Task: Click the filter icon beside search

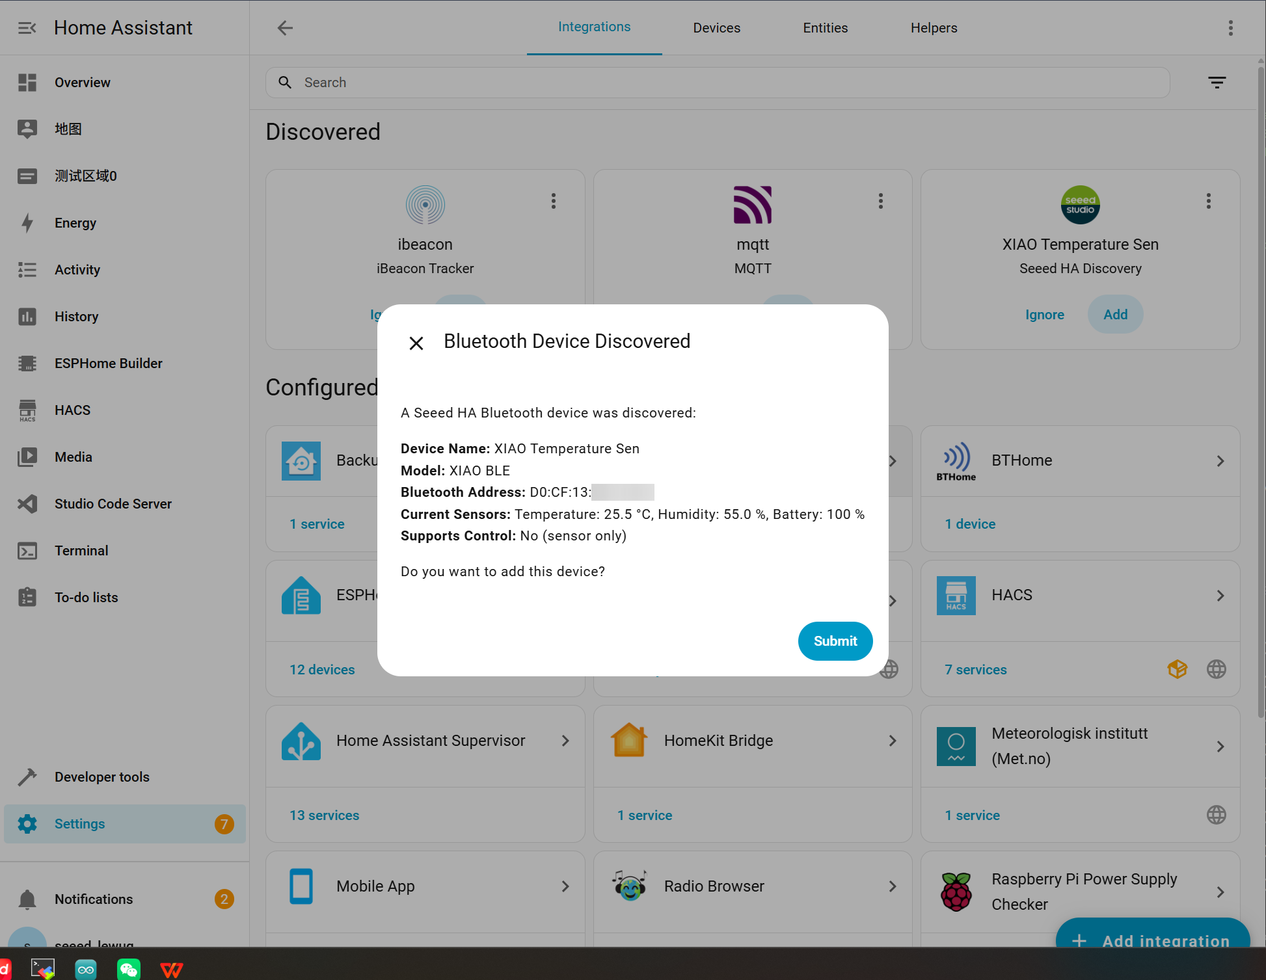Action: tap(1217, 83)
